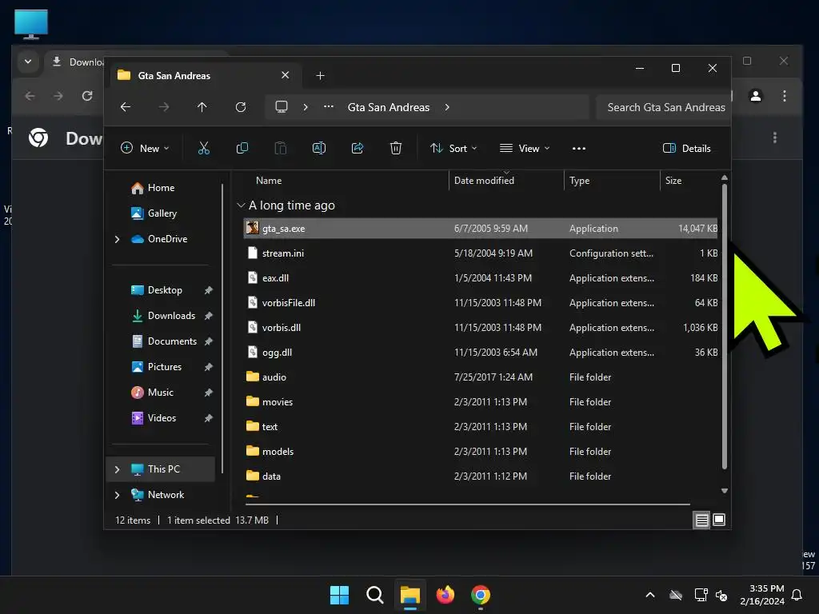Click chevron after Gta San Andreas in path

point(447,107)
